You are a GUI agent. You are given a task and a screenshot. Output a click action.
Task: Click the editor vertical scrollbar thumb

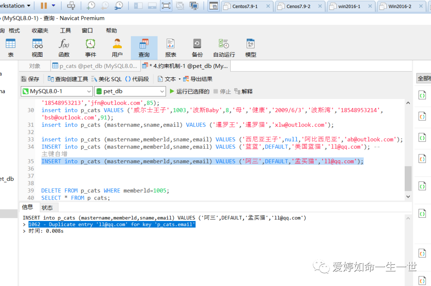point(408,179)
